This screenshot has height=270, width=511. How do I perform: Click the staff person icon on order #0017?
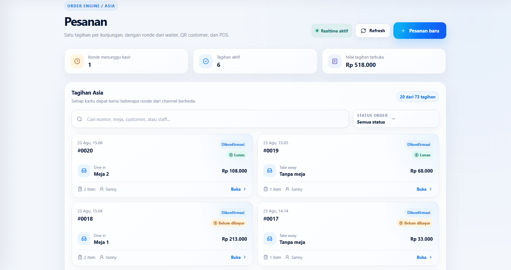(x=287, y=257)
